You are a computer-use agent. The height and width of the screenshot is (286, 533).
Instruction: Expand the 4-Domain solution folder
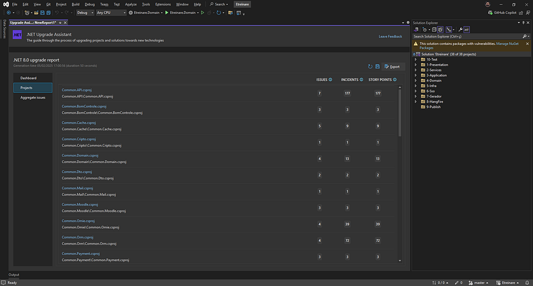tap(415, 80)
